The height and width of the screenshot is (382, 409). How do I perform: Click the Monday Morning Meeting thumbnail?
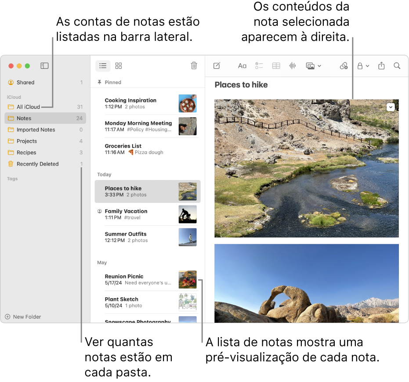click(x=188, y=126)
